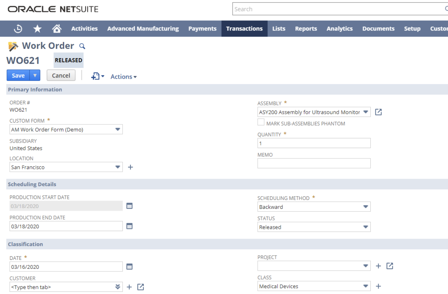The height and width of the screenshot is (294, 448).
Task: Open the Location dropdown
Action: click(x=118, y=167)
